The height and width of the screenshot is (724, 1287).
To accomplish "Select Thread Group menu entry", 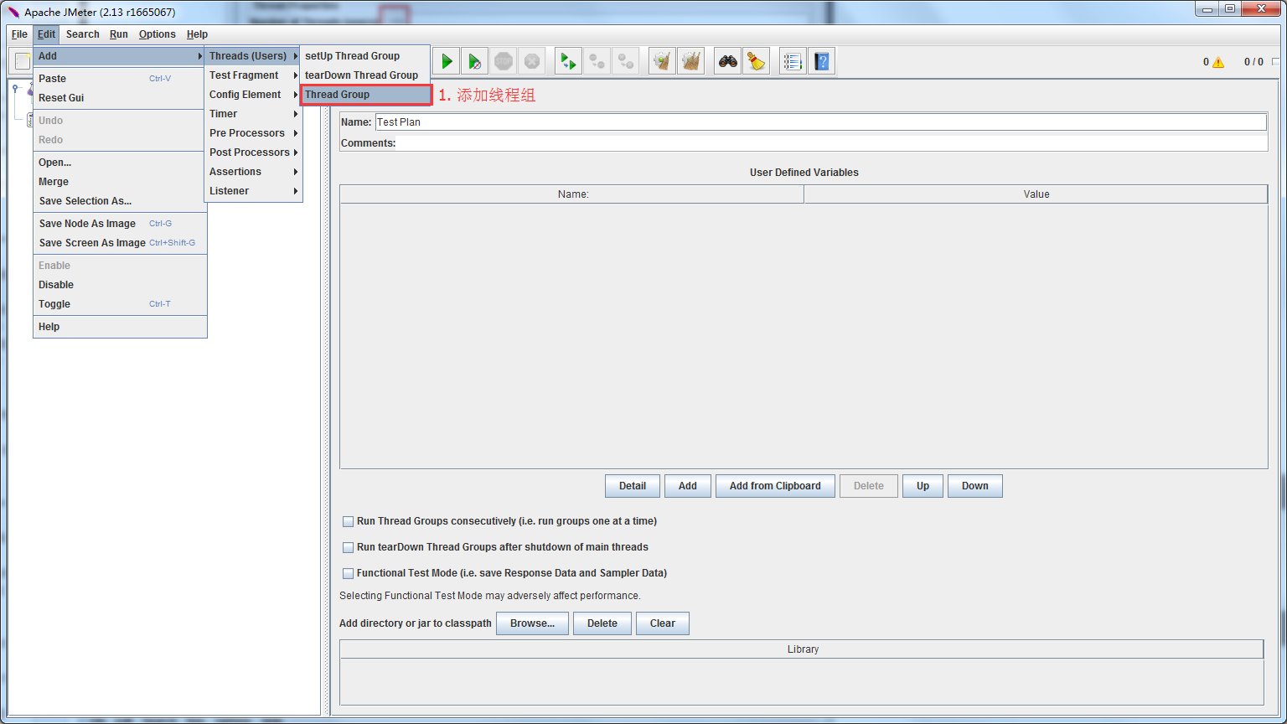I will [365, 95].
